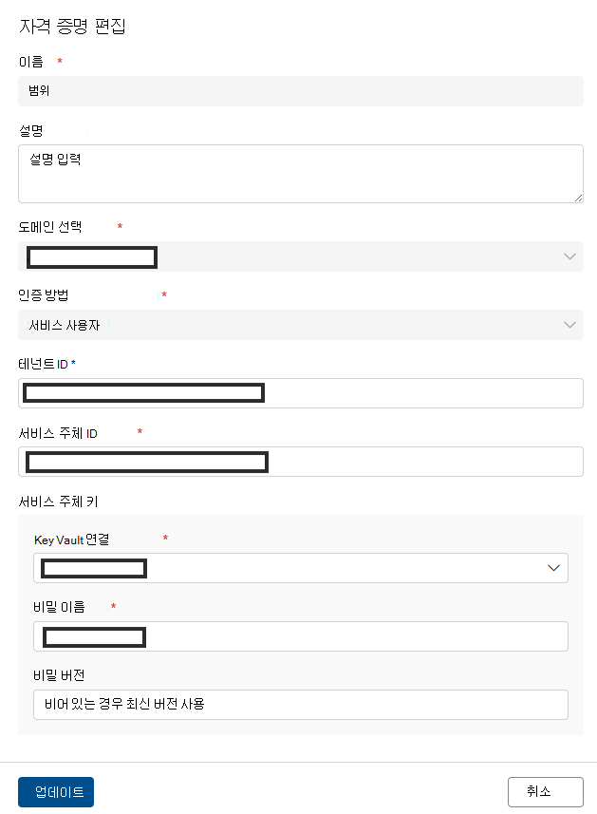Click the 이름 field containing 범위
Screen dimensions: 597x814
pos(300,91)
